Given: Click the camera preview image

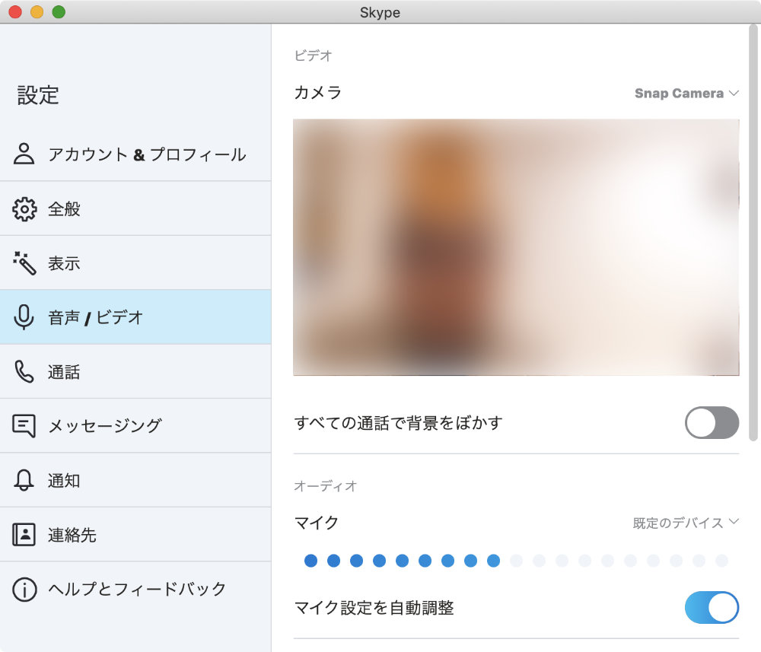Looking at the screenshot, I should 516,247.
